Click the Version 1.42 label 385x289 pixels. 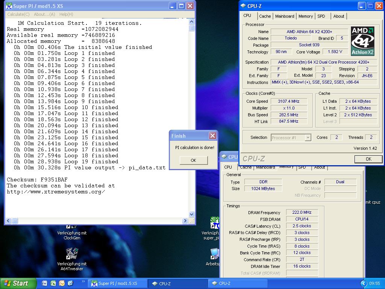click(x=365, y=148)
